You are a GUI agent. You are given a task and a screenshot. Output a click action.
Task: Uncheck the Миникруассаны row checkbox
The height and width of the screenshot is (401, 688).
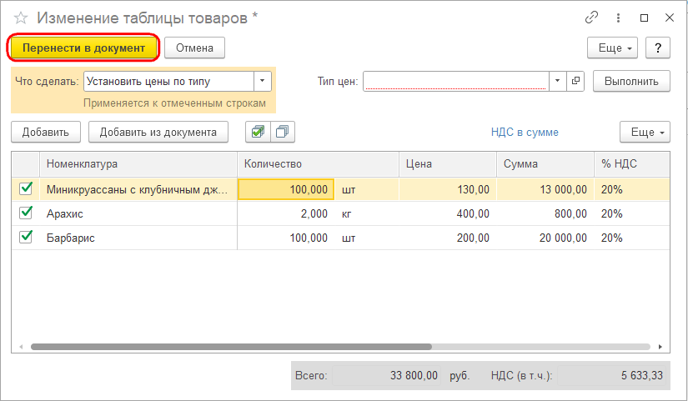pos(26,188)
